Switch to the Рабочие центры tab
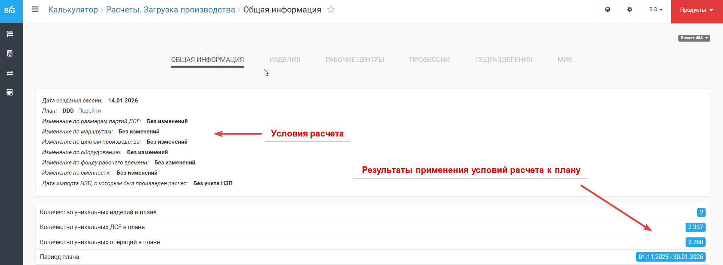The width and height of the screenshot is (723, 265). (x=355, y=60)
